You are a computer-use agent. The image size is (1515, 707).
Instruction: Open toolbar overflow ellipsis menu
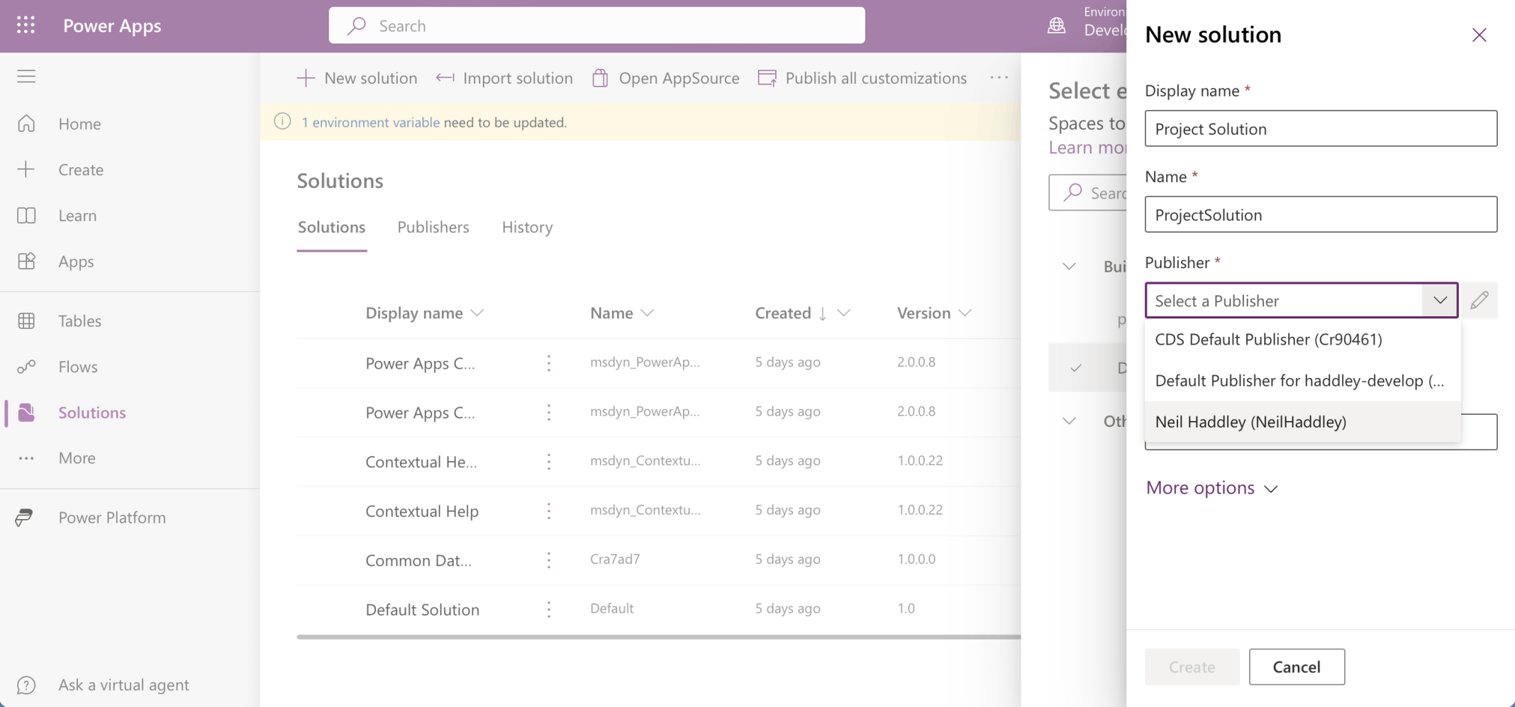click(x=999, y=78)
